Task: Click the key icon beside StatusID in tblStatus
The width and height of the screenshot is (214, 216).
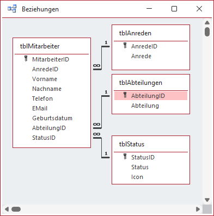Action: pyautogui.click(x=125, y=157)
